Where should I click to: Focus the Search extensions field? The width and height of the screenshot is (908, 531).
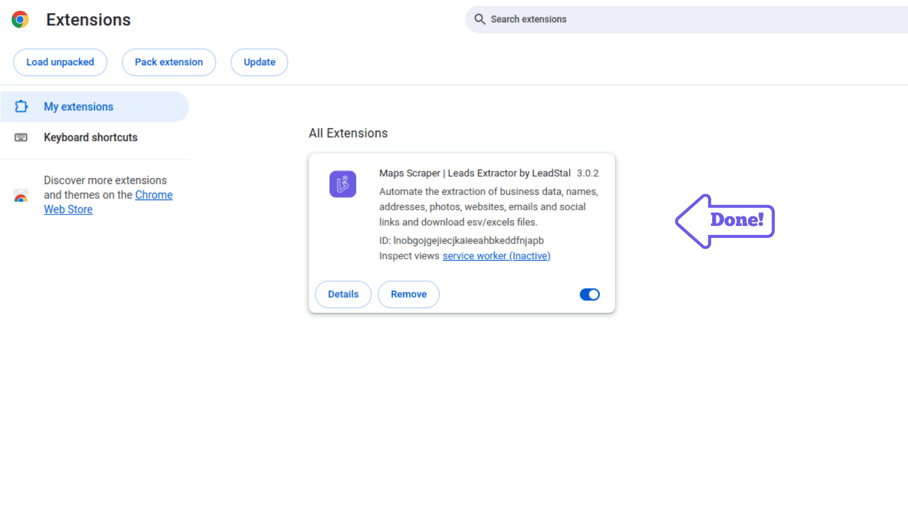click(686, 19)
